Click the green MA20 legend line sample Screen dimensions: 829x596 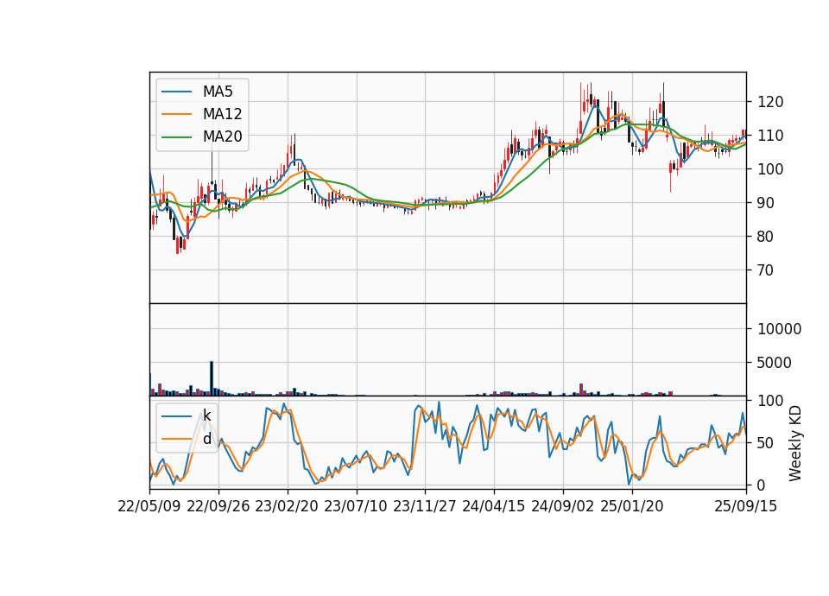(x=176, y=137)
